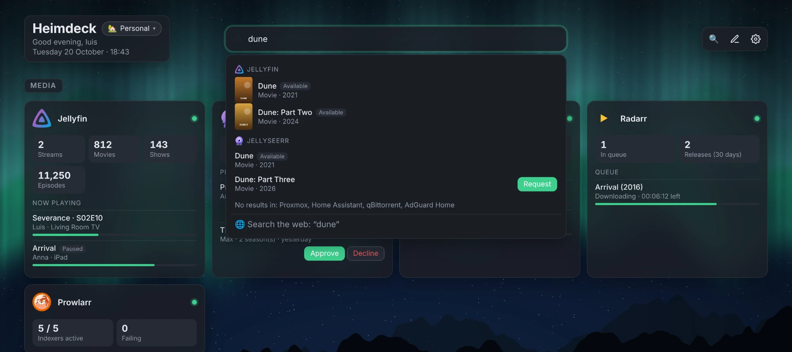The width and height of the screenshot is (792, 352).
Task: Click the 2 Releases (30 days) tile
Action: point(719,149)
